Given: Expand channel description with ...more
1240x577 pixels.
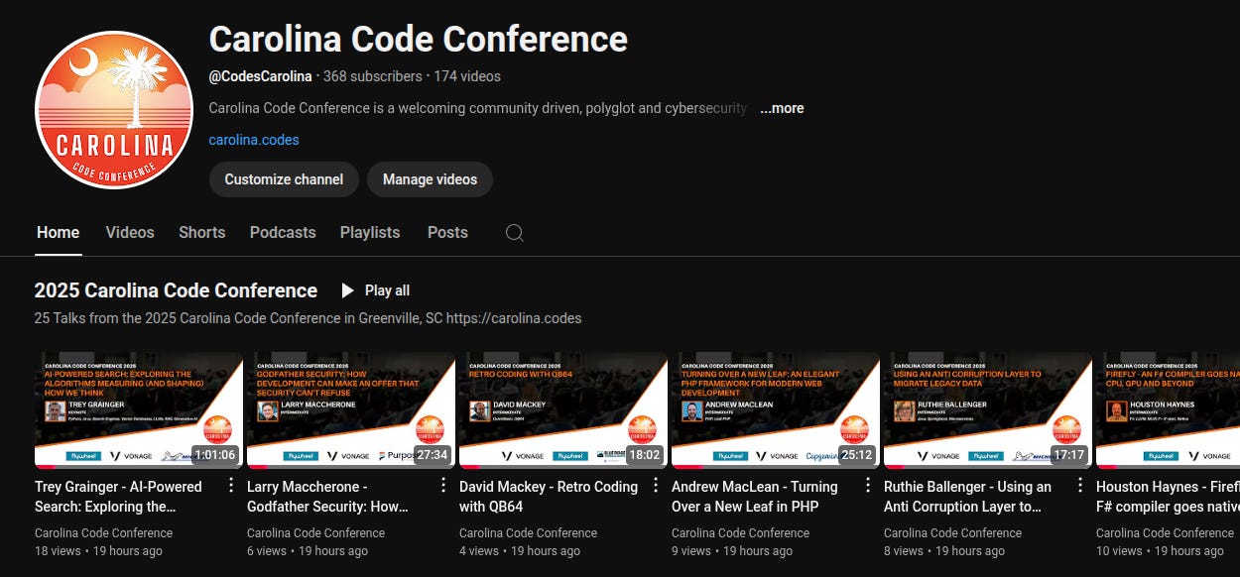Looking at the screenshot, I should [x=782, y=108].
